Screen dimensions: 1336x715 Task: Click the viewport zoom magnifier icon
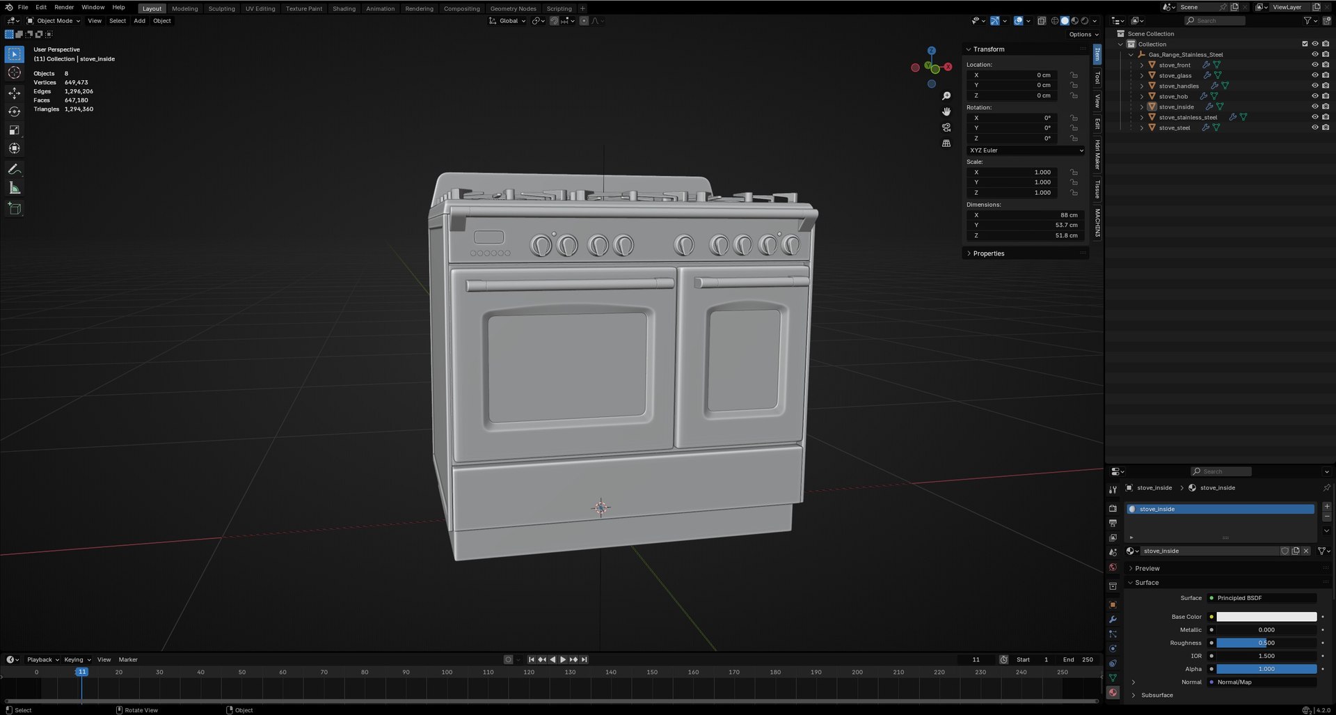coord(946,96)
